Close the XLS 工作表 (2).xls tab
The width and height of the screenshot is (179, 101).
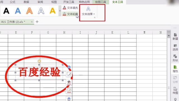click(x=32, y=22)
